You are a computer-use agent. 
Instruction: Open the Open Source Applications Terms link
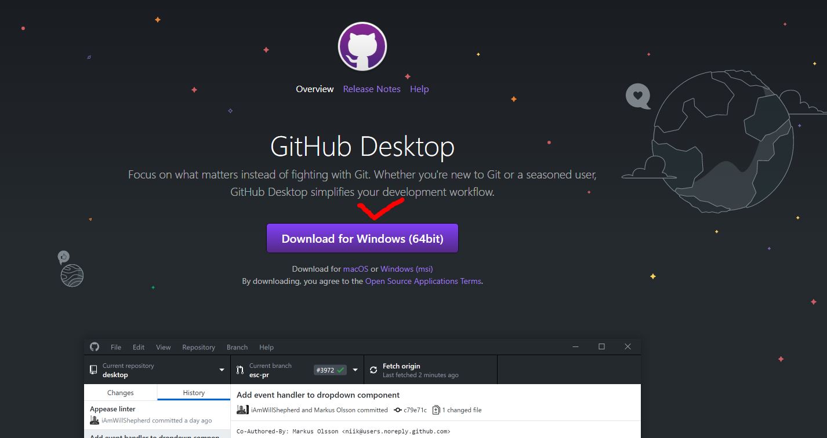[x=423, y=281]
